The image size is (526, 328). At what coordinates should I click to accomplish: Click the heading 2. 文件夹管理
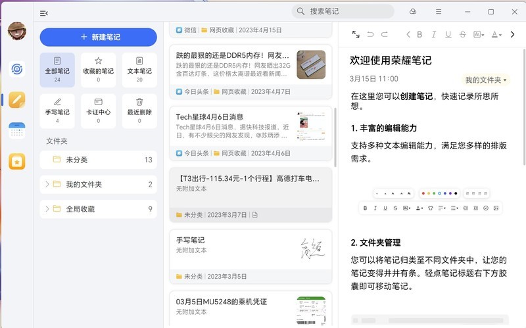pos(375,243)
